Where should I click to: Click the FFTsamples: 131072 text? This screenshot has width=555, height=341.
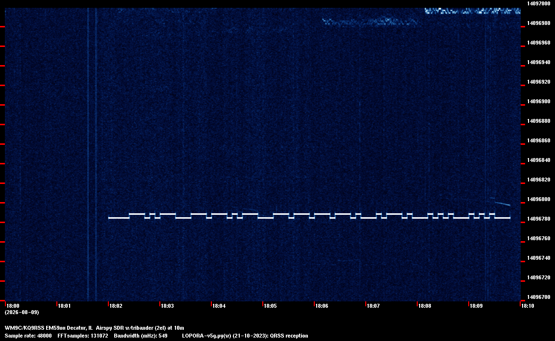tap(83, 336)
